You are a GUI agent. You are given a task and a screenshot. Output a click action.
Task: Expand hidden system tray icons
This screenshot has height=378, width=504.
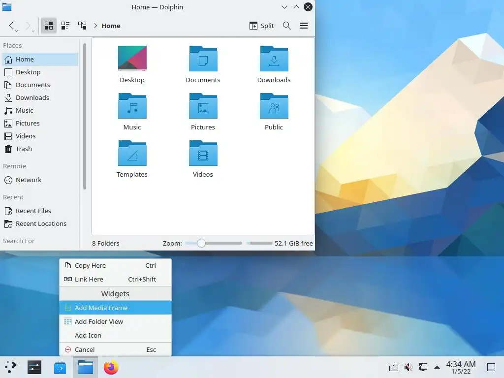point(437,367)
